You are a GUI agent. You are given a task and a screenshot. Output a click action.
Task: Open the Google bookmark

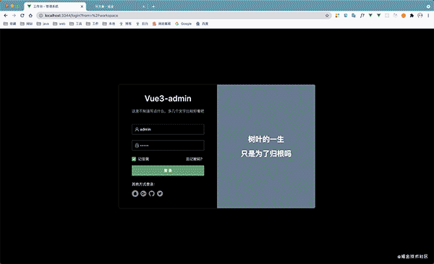pyautogui.click(x=183, y=24)
